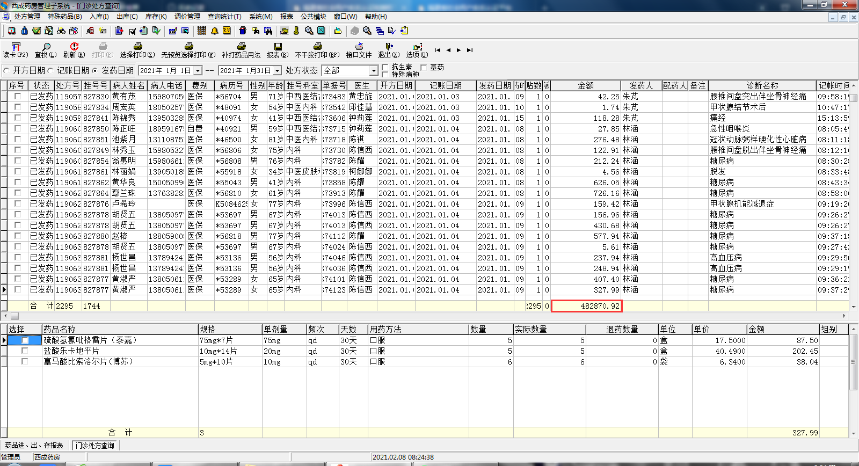Enable the 抗生素 checkbox
Screen dimensions: 859x466
pyautogui.click(x=384, y=67)
